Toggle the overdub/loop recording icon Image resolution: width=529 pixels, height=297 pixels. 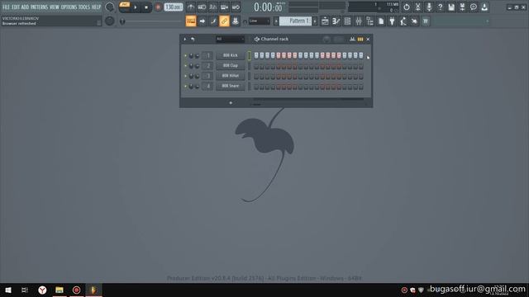tap(224, 7)
